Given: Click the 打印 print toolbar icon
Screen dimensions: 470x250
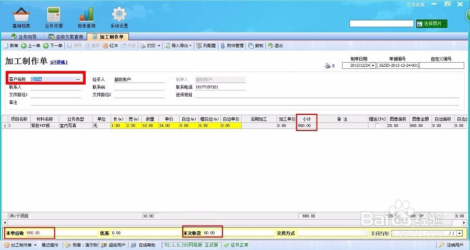Looking at the screenshot, I should point(148,45).
